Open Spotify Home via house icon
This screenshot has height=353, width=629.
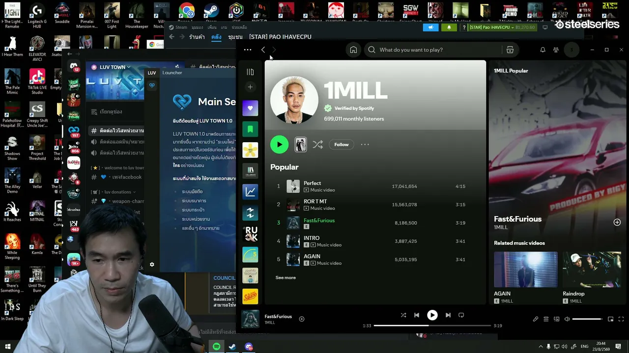coord(353,50)
